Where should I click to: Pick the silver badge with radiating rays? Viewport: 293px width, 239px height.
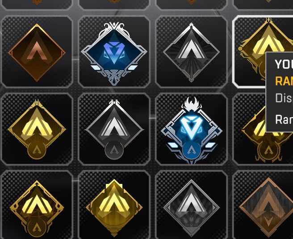pyautogui.click(x=191, y=52)
